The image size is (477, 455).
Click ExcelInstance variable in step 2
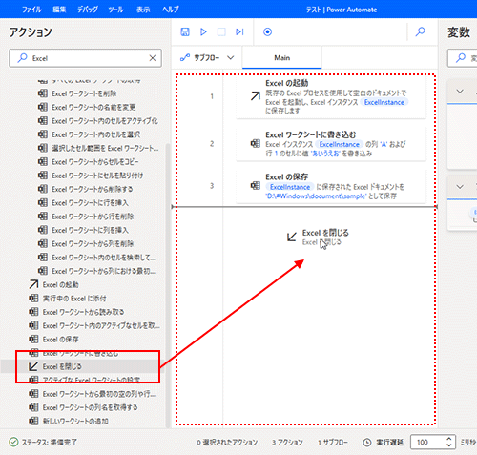click(x=340, y=145)
